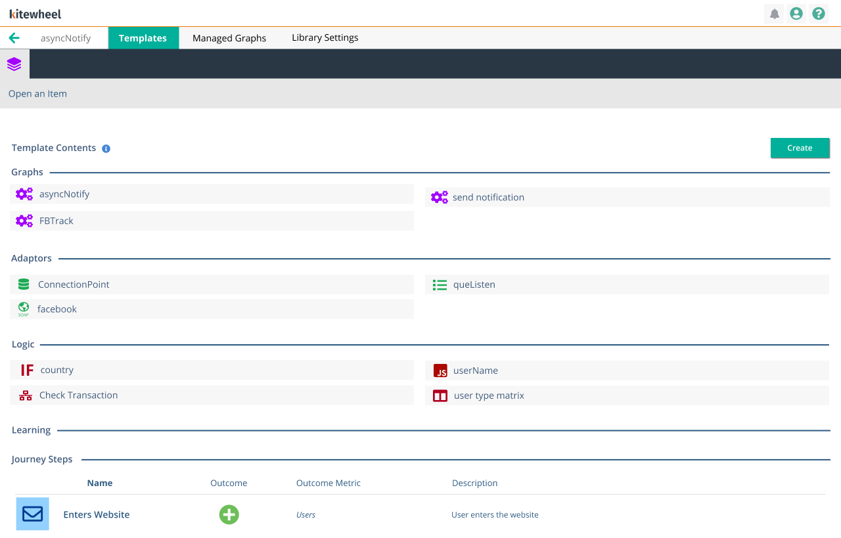Select the IF icon beside country logic
Screen dimensions: 841x538
26,370
